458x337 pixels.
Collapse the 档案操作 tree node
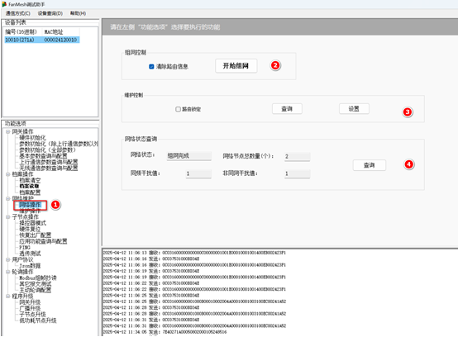pos(8,174)
